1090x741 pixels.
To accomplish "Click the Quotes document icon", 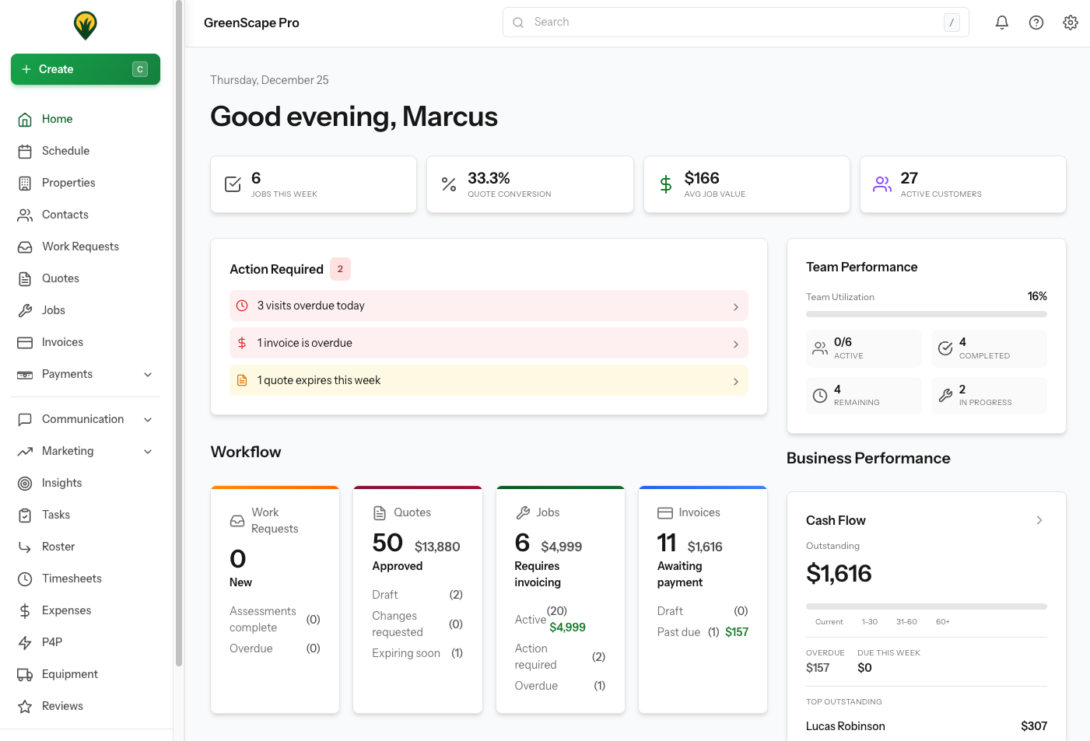I will pos(25,278).
